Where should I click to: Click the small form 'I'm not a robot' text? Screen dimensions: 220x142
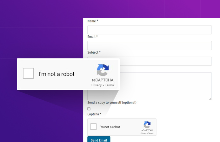[110, 127]
